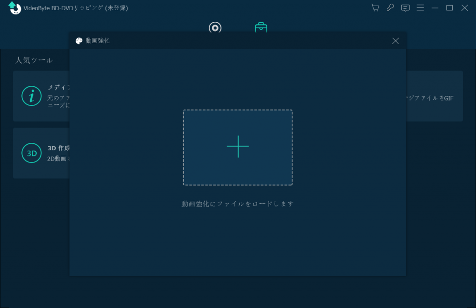Click the 動画強化にファイルをロードします prompt text
This screenshot has height=308, width=476.
click(x=238, y=203)
